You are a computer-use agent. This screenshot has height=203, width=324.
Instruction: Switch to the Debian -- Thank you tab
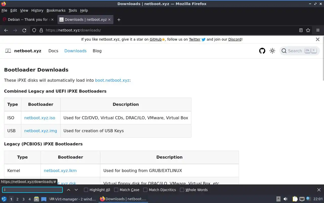click(28, 20)
